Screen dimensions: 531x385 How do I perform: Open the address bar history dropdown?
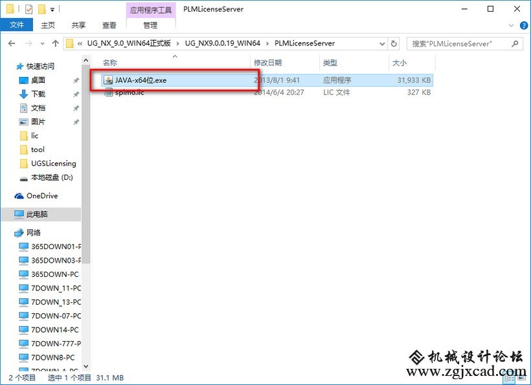click(x=382, y=43)
